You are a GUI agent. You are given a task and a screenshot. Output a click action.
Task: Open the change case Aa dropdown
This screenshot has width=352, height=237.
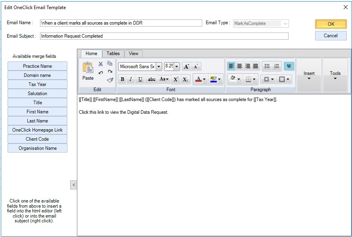164,79
